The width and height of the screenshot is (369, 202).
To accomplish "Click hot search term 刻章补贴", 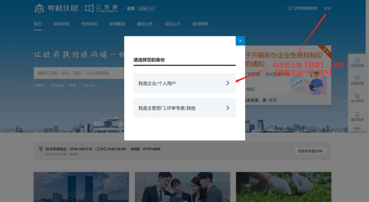I will [57, 85].
